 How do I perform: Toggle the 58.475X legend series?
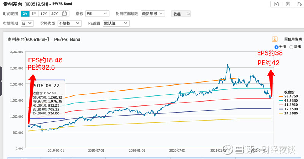click(288, 96)
